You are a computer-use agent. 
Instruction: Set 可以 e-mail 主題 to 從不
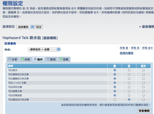(x=143, y=83)
